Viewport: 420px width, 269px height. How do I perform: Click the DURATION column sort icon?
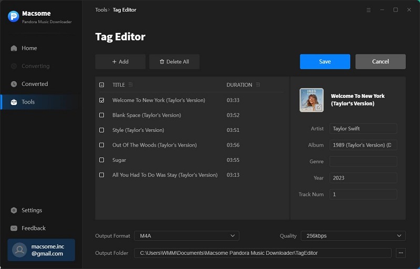(x=258, y=85)
